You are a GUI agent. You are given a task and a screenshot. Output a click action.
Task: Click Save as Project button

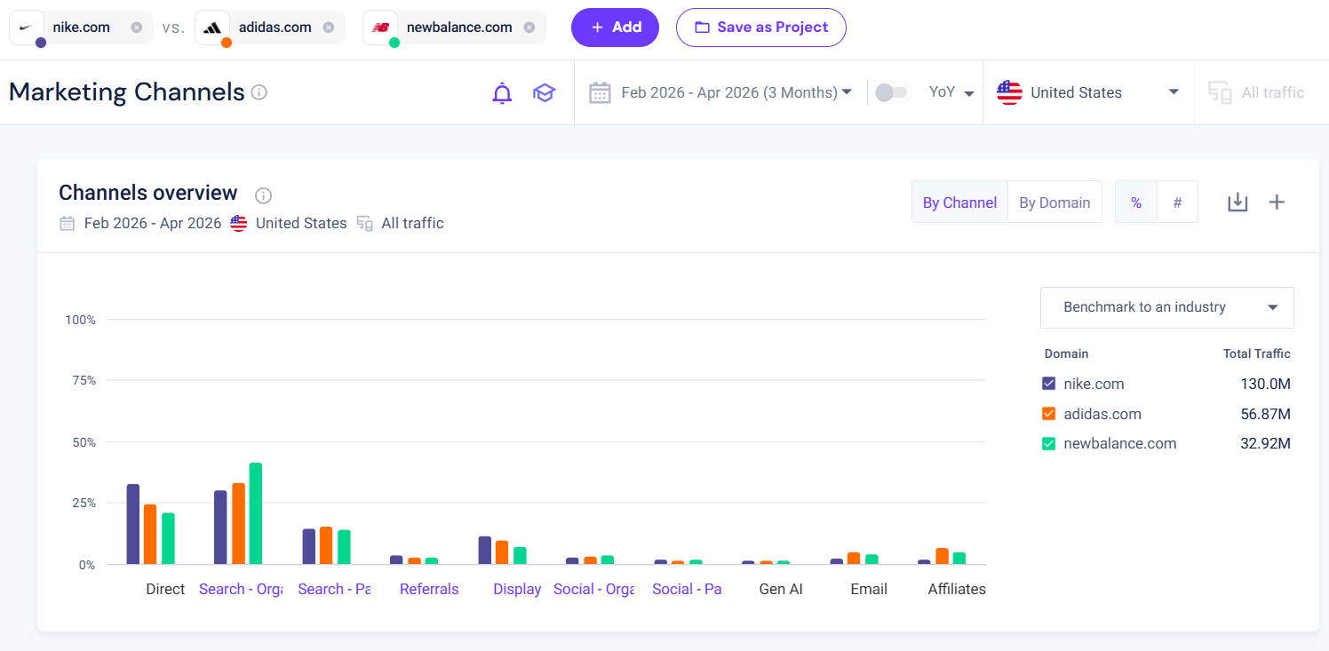pyautogui.click(x=761, y=28)
